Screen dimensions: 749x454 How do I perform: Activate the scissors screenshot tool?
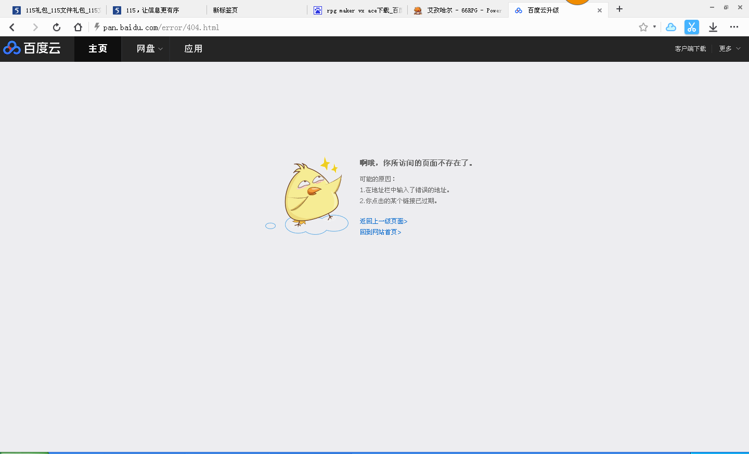[x=692, y=27]
